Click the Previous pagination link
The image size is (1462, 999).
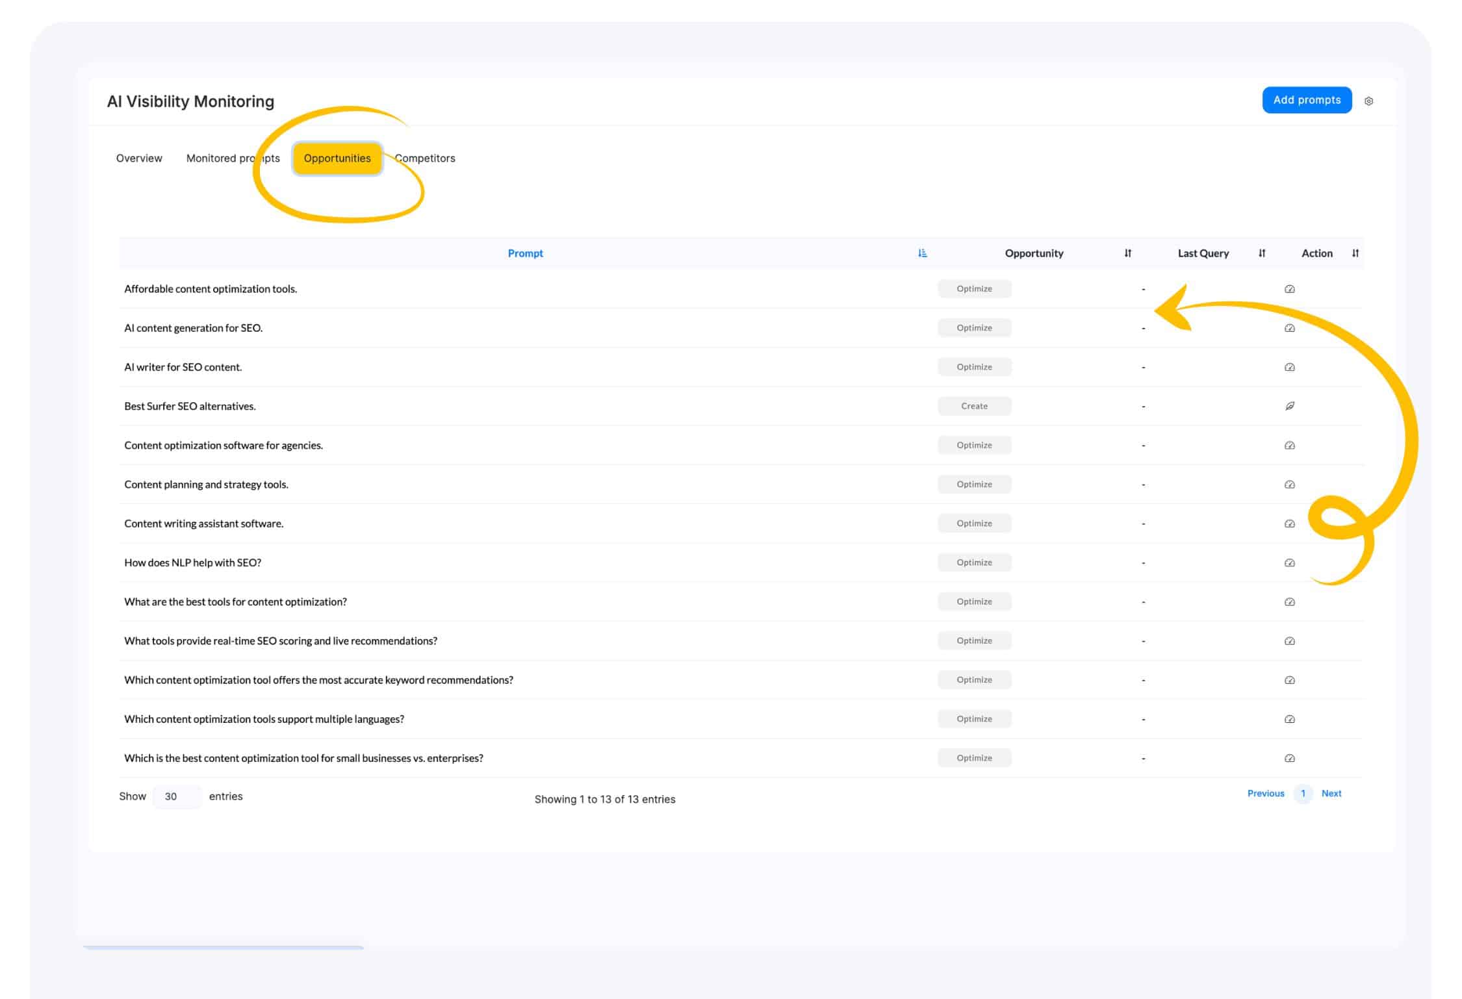1265,794
